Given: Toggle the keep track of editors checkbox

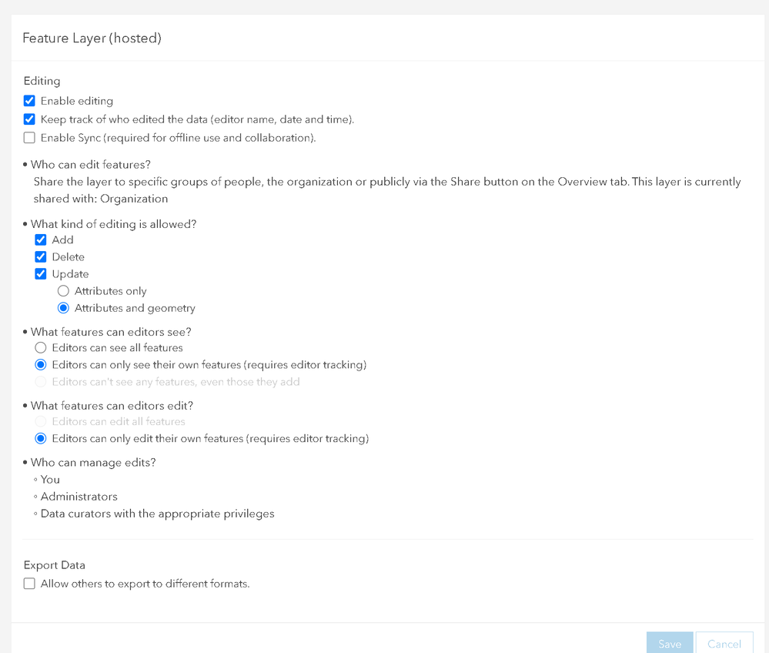Looking at the screenshot, I should pos(29,119).
